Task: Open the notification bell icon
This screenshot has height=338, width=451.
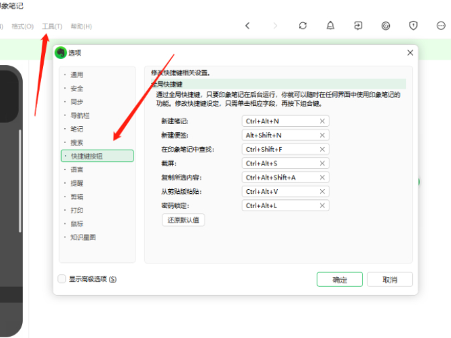Action: [x=330, y=26]
